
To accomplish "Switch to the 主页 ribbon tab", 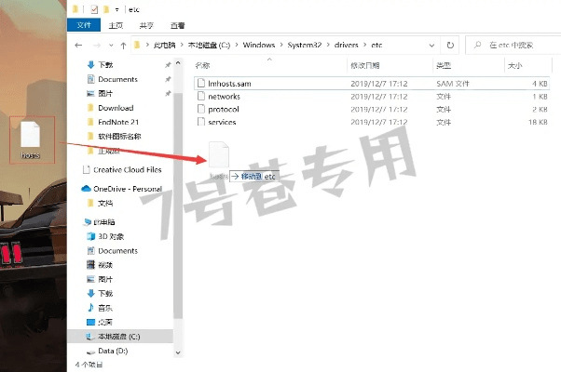I will tap(116, 26).
